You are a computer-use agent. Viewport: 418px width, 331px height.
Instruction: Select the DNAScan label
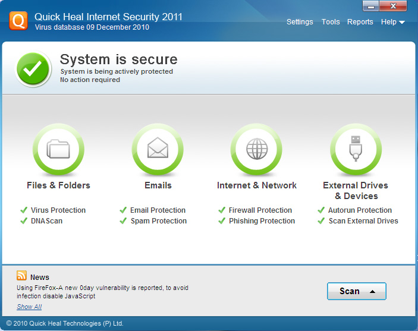click(46, 220)
